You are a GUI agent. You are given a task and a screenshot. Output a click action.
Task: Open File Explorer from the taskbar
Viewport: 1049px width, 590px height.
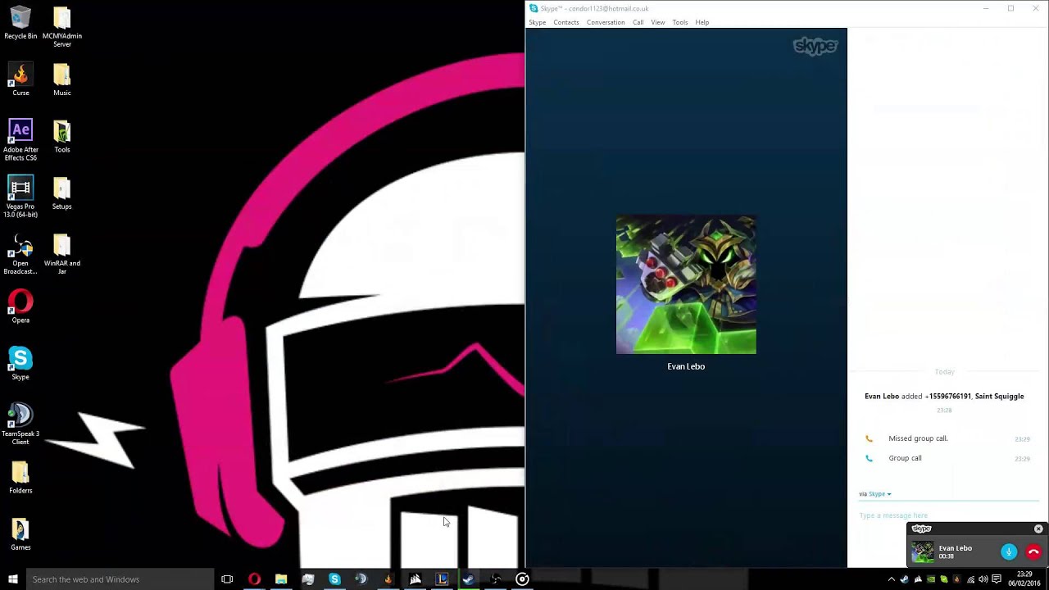[281, 579]
